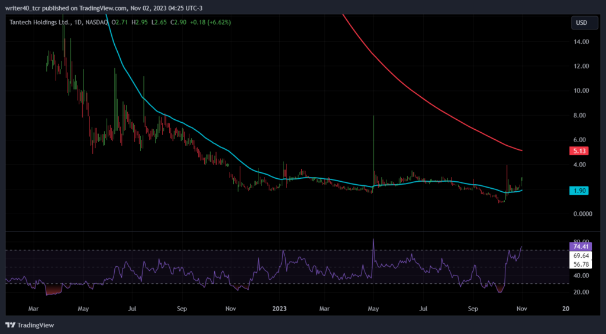Image resolution: width=606 pixels, height=334 pixels.
Task: Click the 20.00 RSI axis label
Action: (x=581, y=292)
